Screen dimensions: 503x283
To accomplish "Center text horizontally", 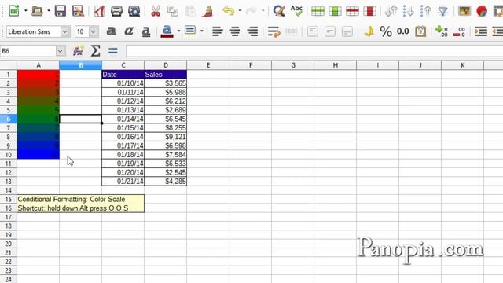I will [235, 31].
